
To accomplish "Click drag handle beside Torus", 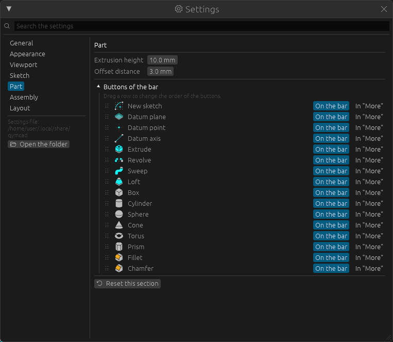I will click(x=107, y=236).
